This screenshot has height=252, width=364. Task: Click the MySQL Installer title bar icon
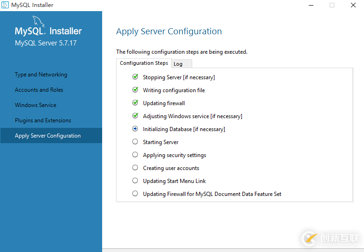click(x=5, y=5)
